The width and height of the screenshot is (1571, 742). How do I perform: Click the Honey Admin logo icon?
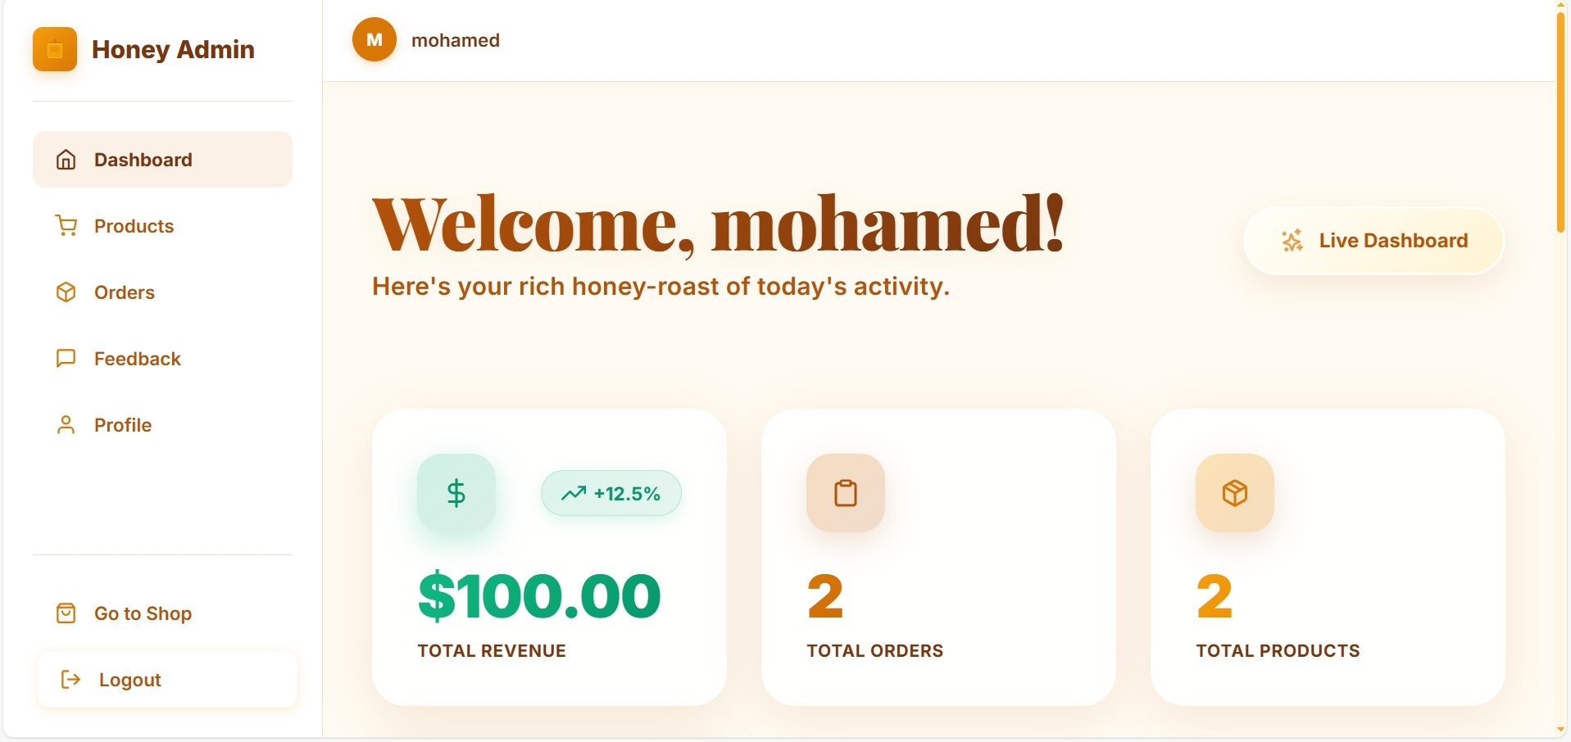pyautogui.click(x=55, y=49)
